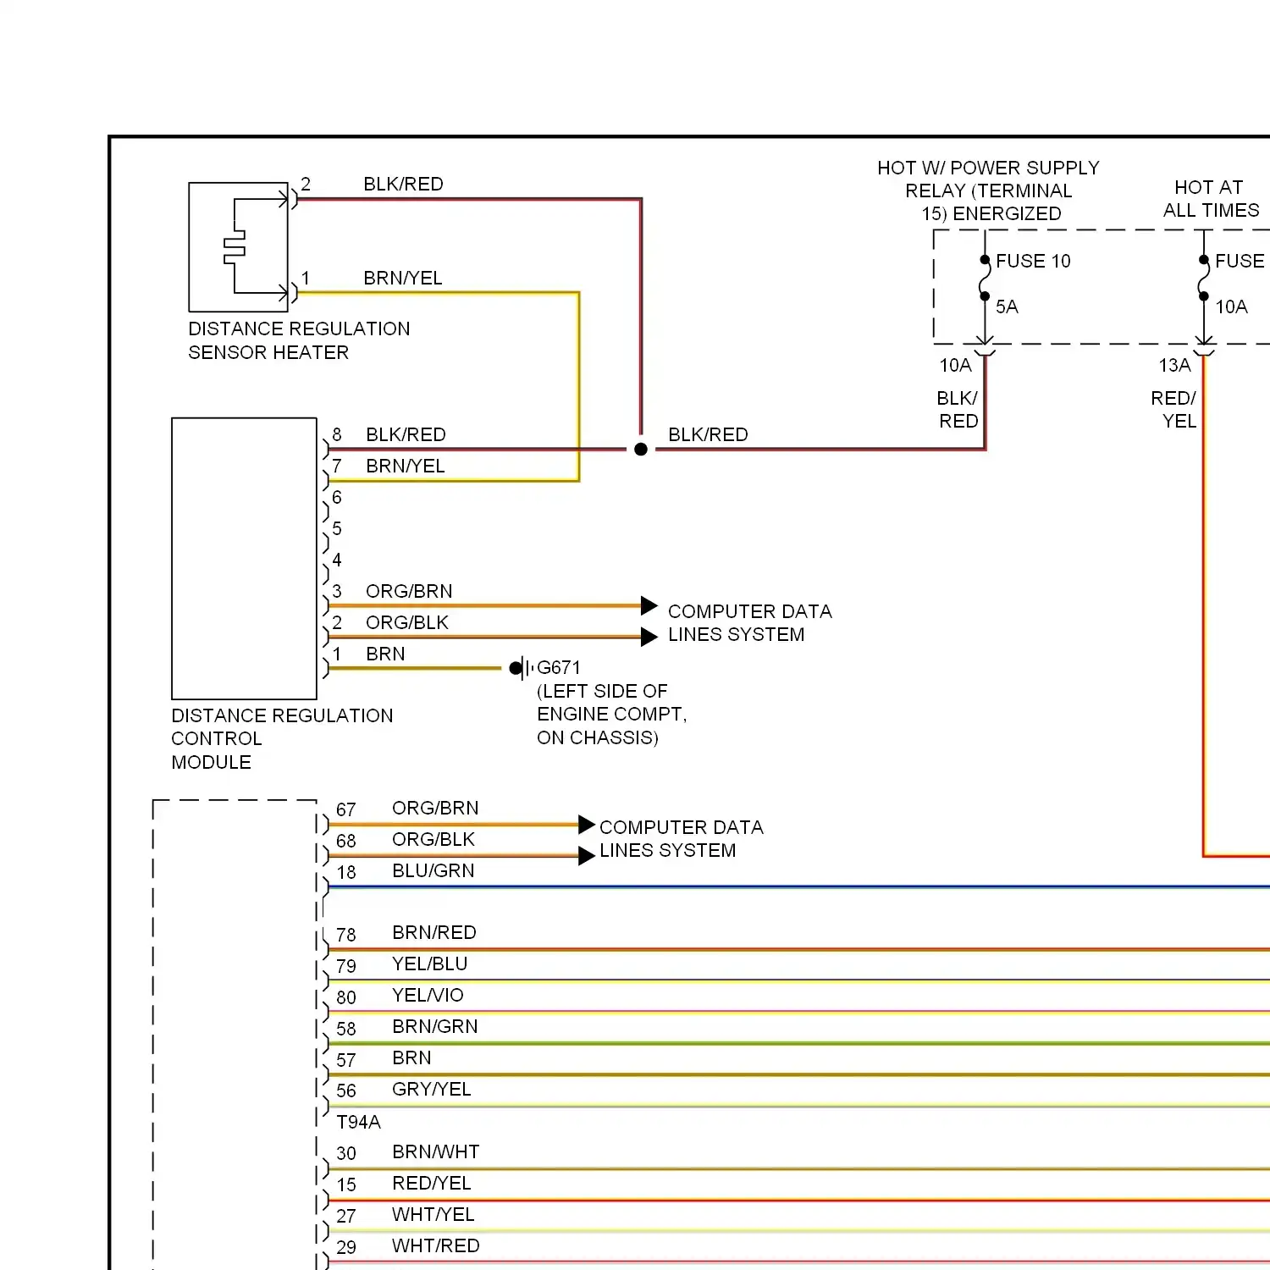
Task: Click BRN label at module pin 1
Action: 385,654
